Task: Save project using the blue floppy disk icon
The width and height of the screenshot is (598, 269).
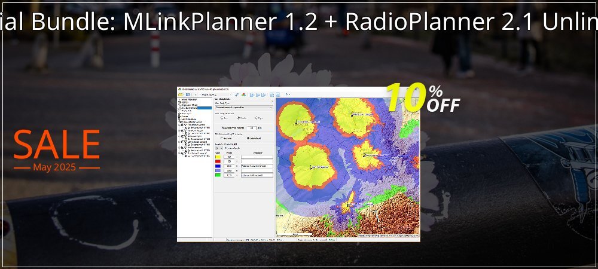Action: pos(188,94)
